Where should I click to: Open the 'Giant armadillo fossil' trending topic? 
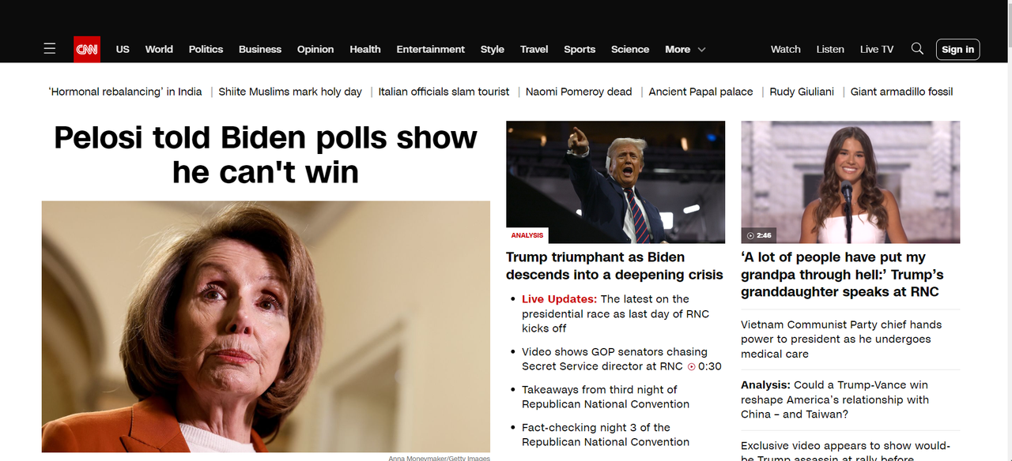901,92
